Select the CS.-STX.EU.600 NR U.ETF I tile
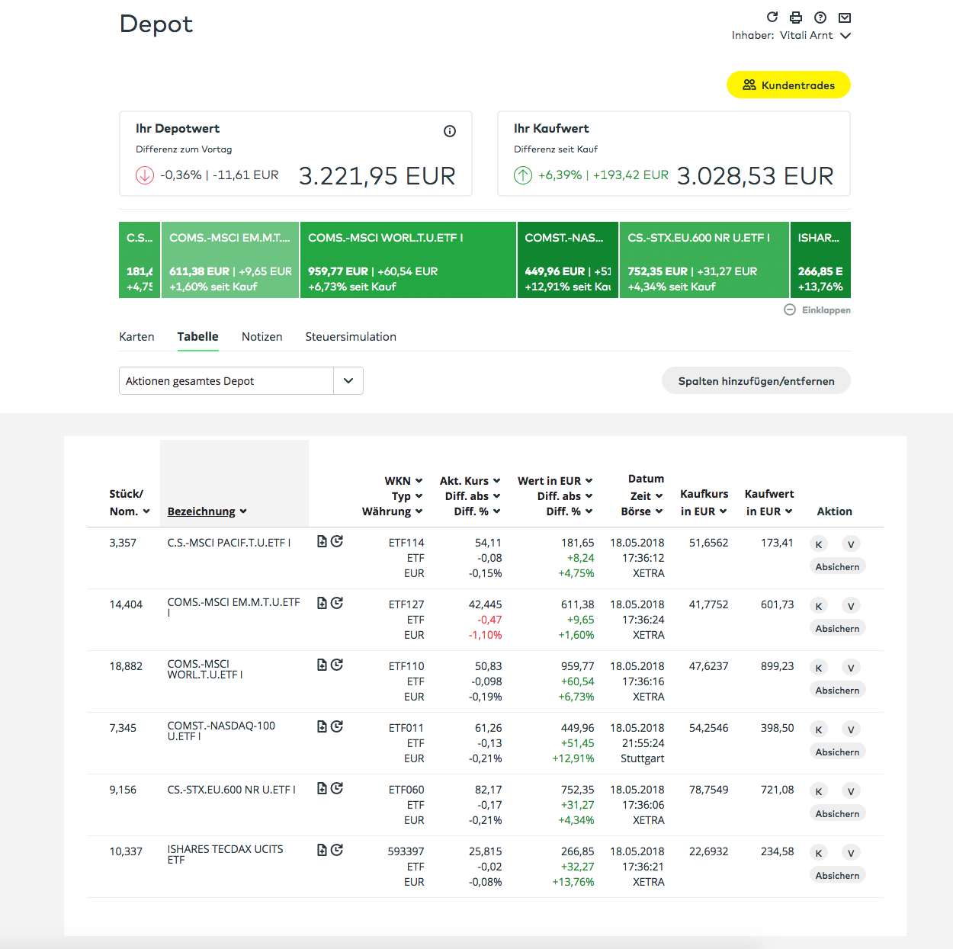 [704, 260]
